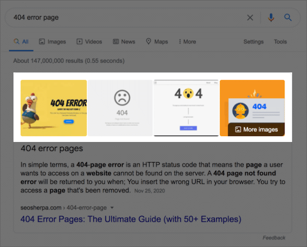The width and height of the screenshot is (307, 247).
Task: Click inside the search input field
Action: [125, 18]
